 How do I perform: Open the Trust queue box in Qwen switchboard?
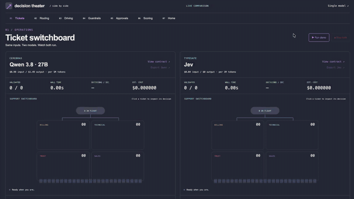coord(63,166)
